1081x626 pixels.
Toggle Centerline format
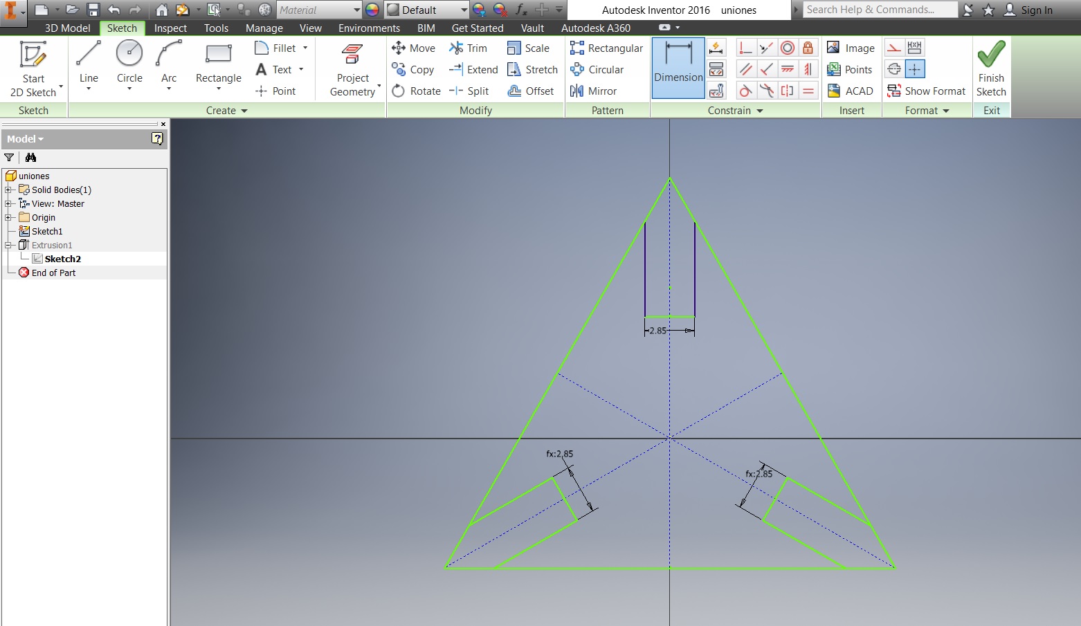pyautogui.click(x=894, y=69)
